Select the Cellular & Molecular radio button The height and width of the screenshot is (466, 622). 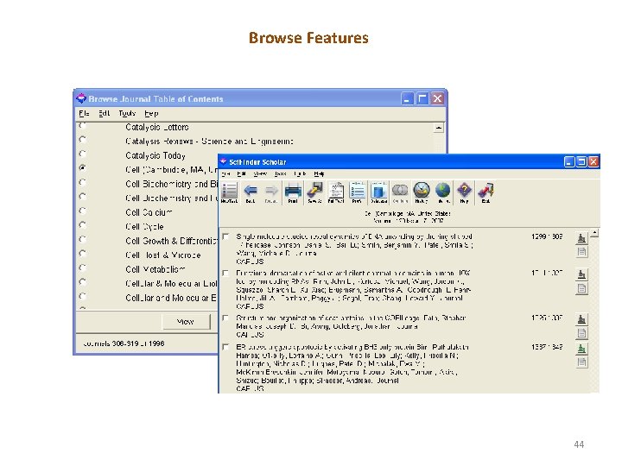tap(83, 281)
